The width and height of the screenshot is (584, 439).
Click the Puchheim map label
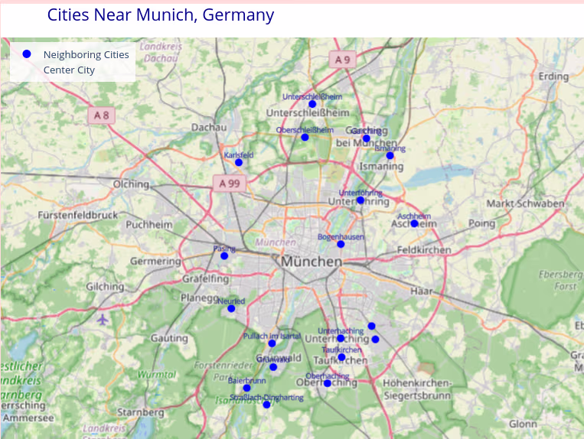coord(149,225)
